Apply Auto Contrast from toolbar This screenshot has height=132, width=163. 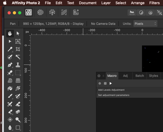click(x=141, y=13)
